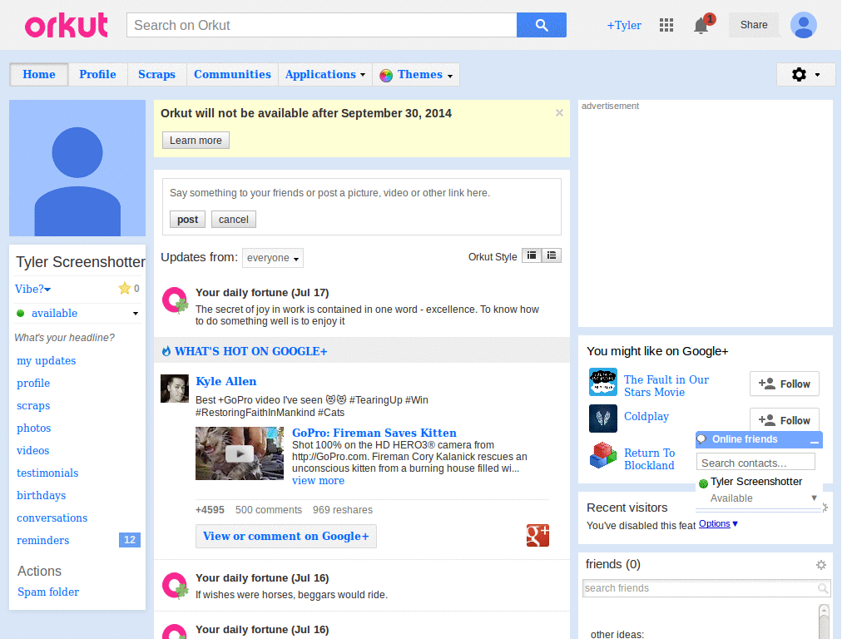
Task: Open GoPro: Fireman Saves Kitten link
Action: click(x=374, y=433)
